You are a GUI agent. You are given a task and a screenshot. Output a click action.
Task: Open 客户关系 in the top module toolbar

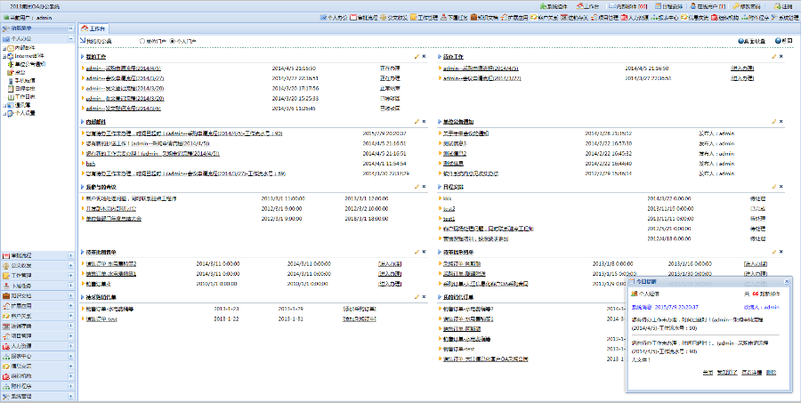tap(544, 18)
